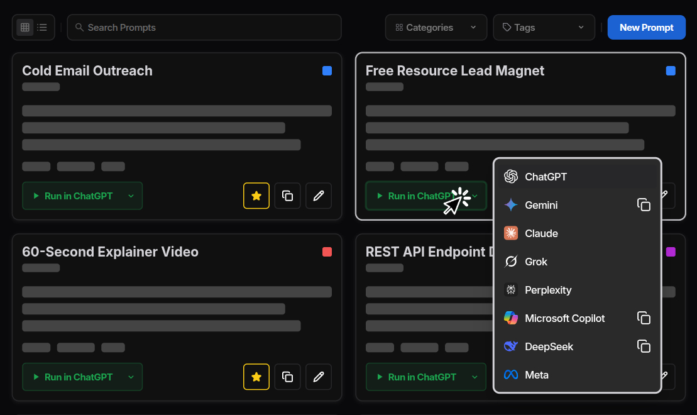Toggle copy option beside Microsoft Copilot
This screenshot has height=415, width=697.
pyautogui.click(x=644, y=318)
